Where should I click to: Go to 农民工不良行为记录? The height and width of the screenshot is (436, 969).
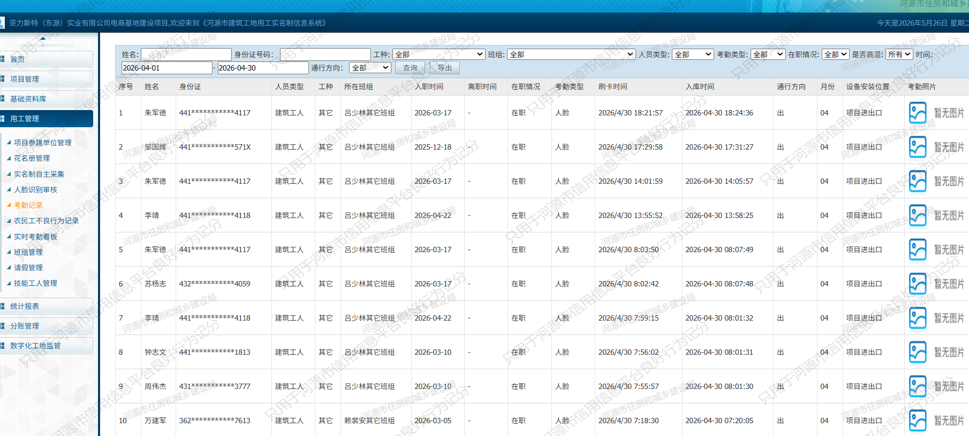[x=46, y=221]
